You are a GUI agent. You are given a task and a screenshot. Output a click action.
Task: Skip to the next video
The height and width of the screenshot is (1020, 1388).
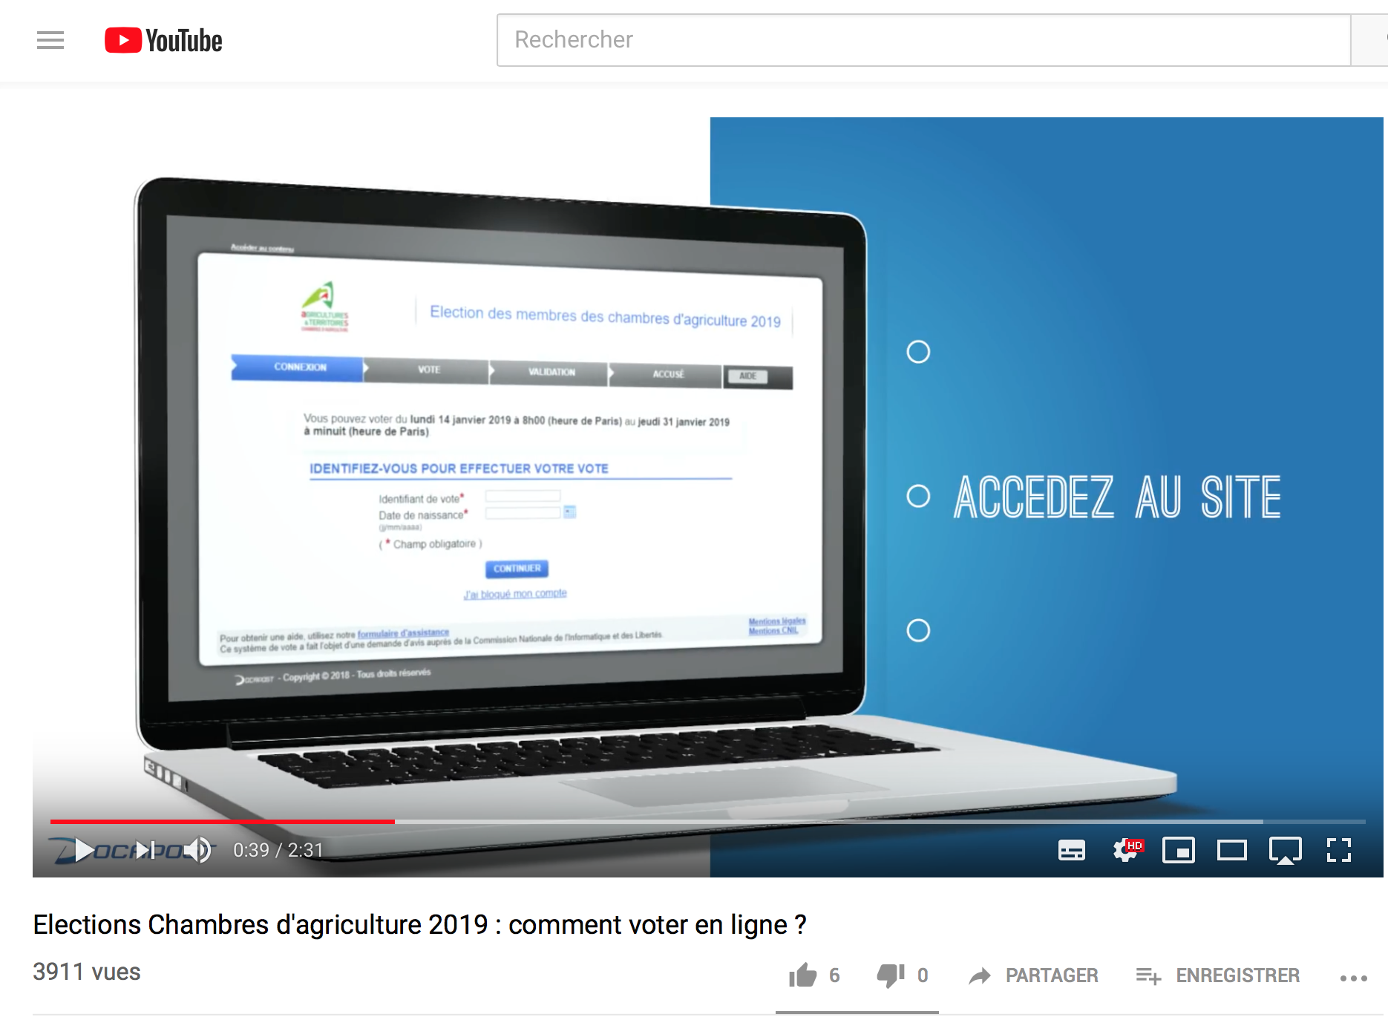[145, 850]
